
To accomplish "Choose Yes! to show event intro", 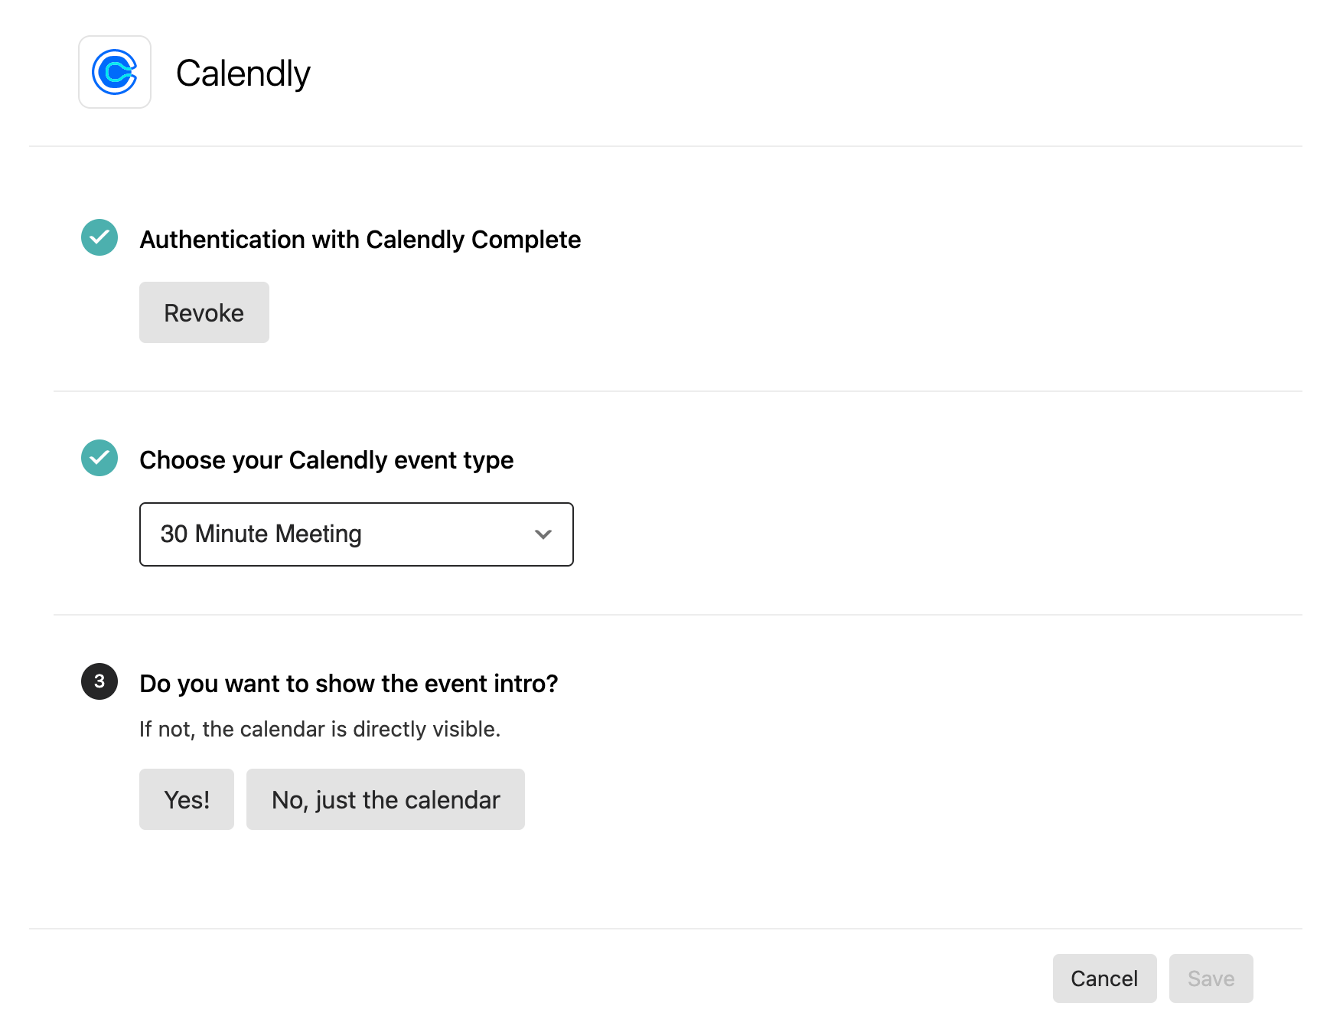I will 187,799.
